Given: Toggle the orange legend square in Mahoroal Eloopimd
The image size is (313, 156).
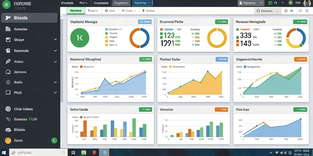Looking at the screenshot, I should 81,67.
